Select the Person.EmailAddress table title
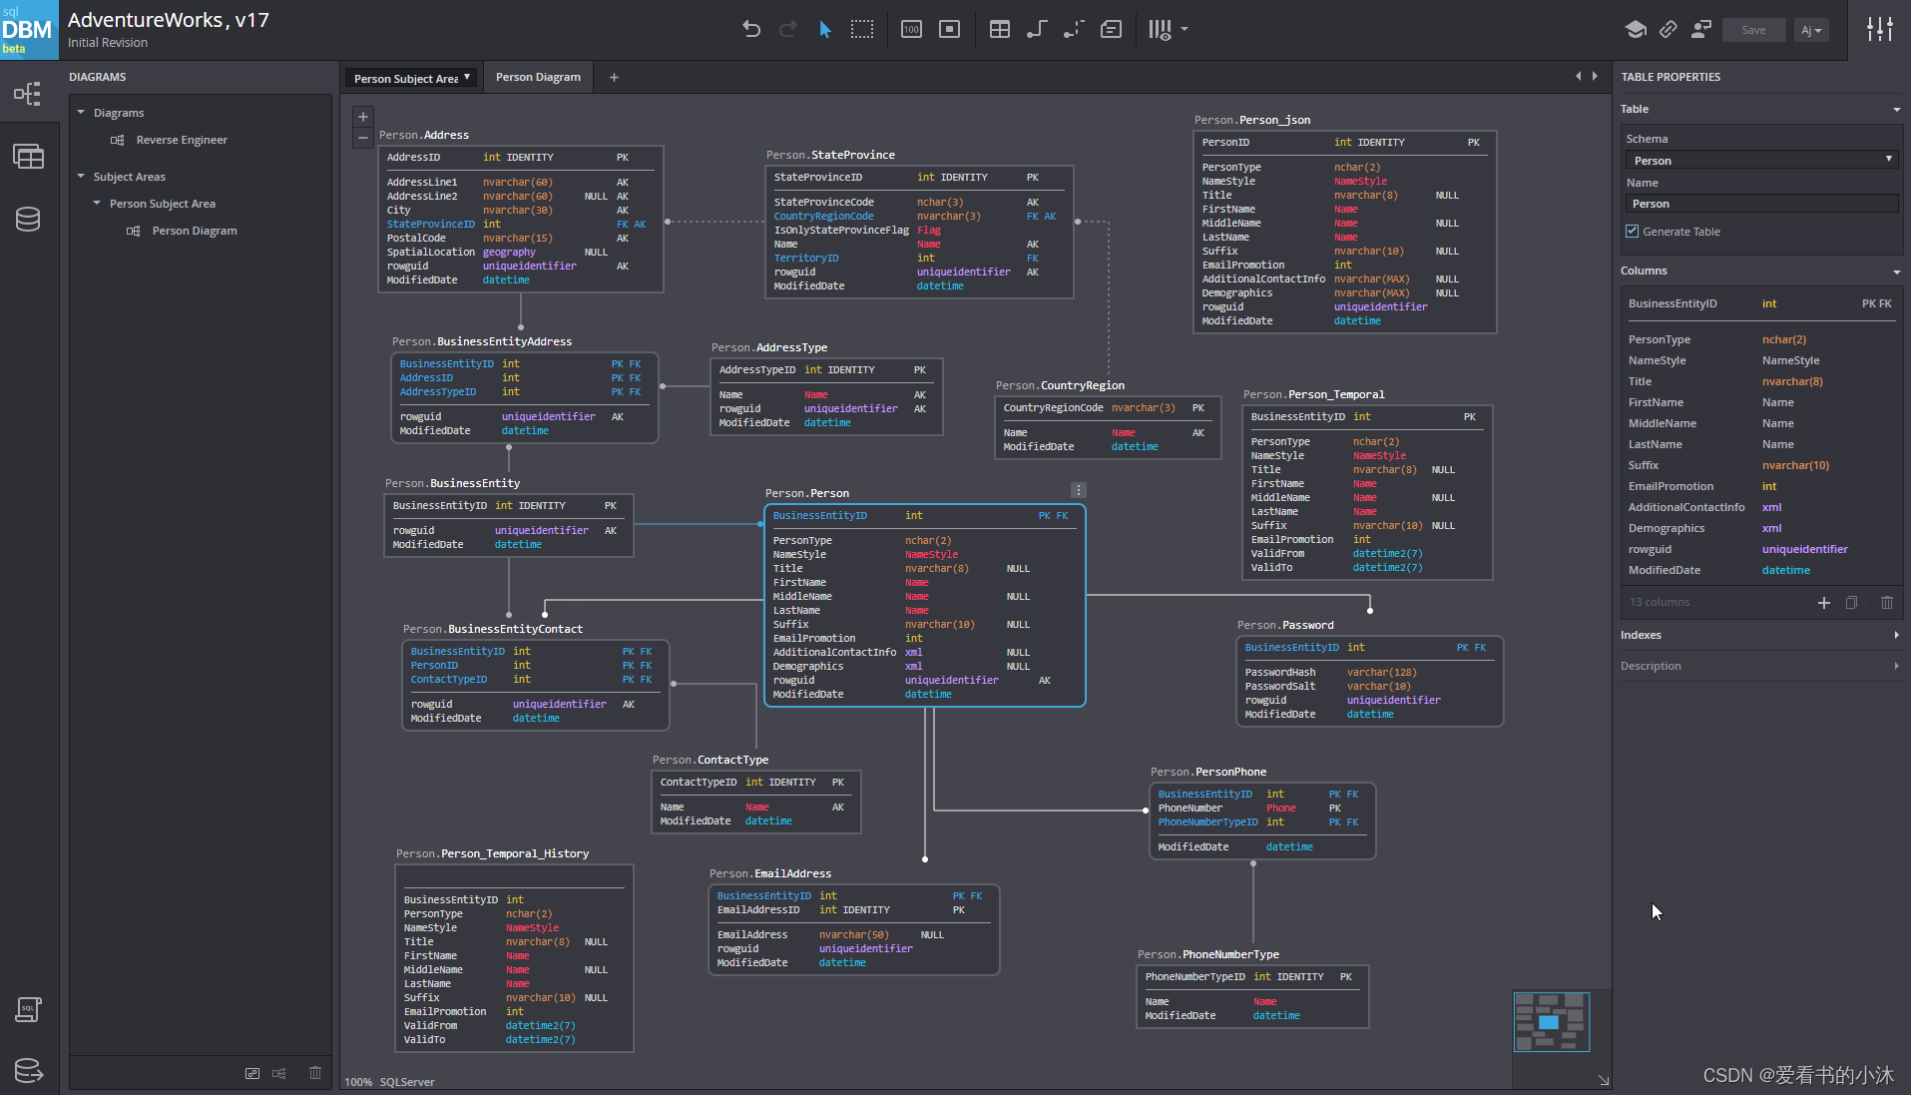 point(770,873)
